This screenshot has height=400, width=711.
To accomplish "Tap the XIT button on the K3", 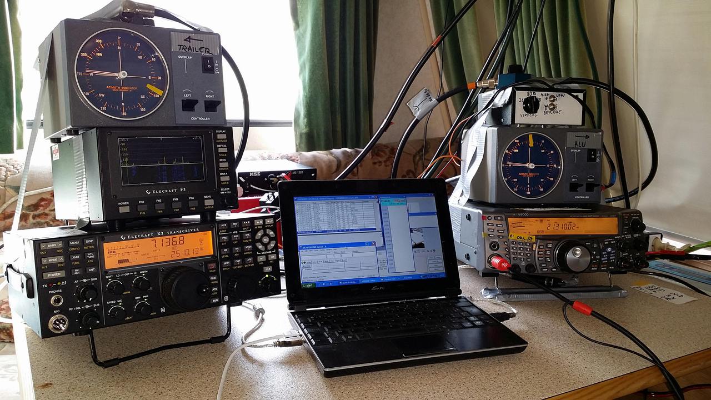I will coord(272,257).
